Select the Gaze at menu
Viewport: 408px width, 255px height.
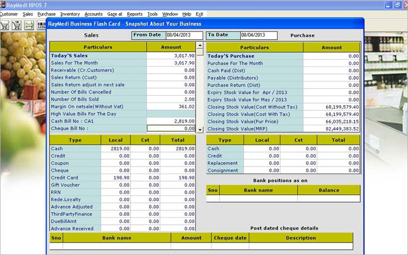tap(115, 14)
